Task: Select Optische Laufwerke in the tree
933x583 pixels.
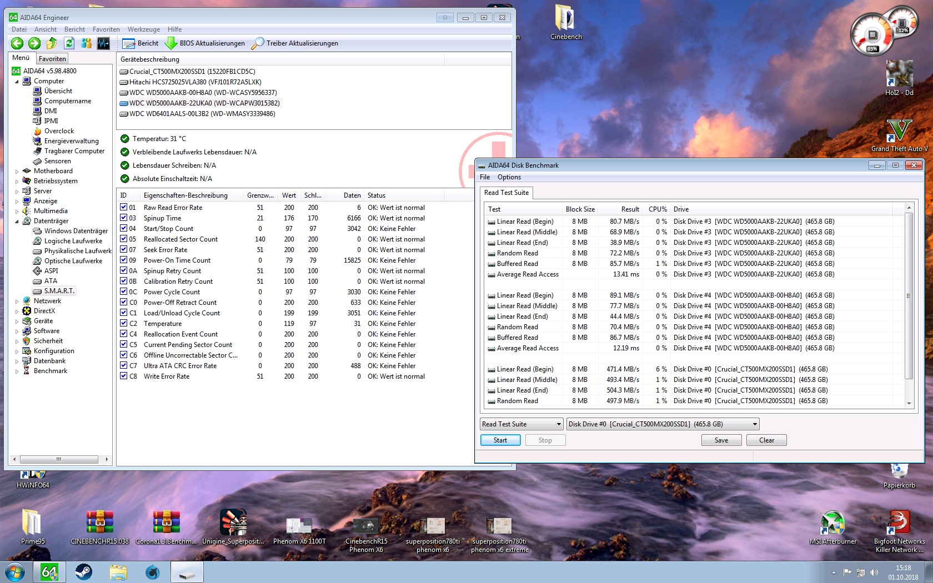Action: [x=73, y=261]
